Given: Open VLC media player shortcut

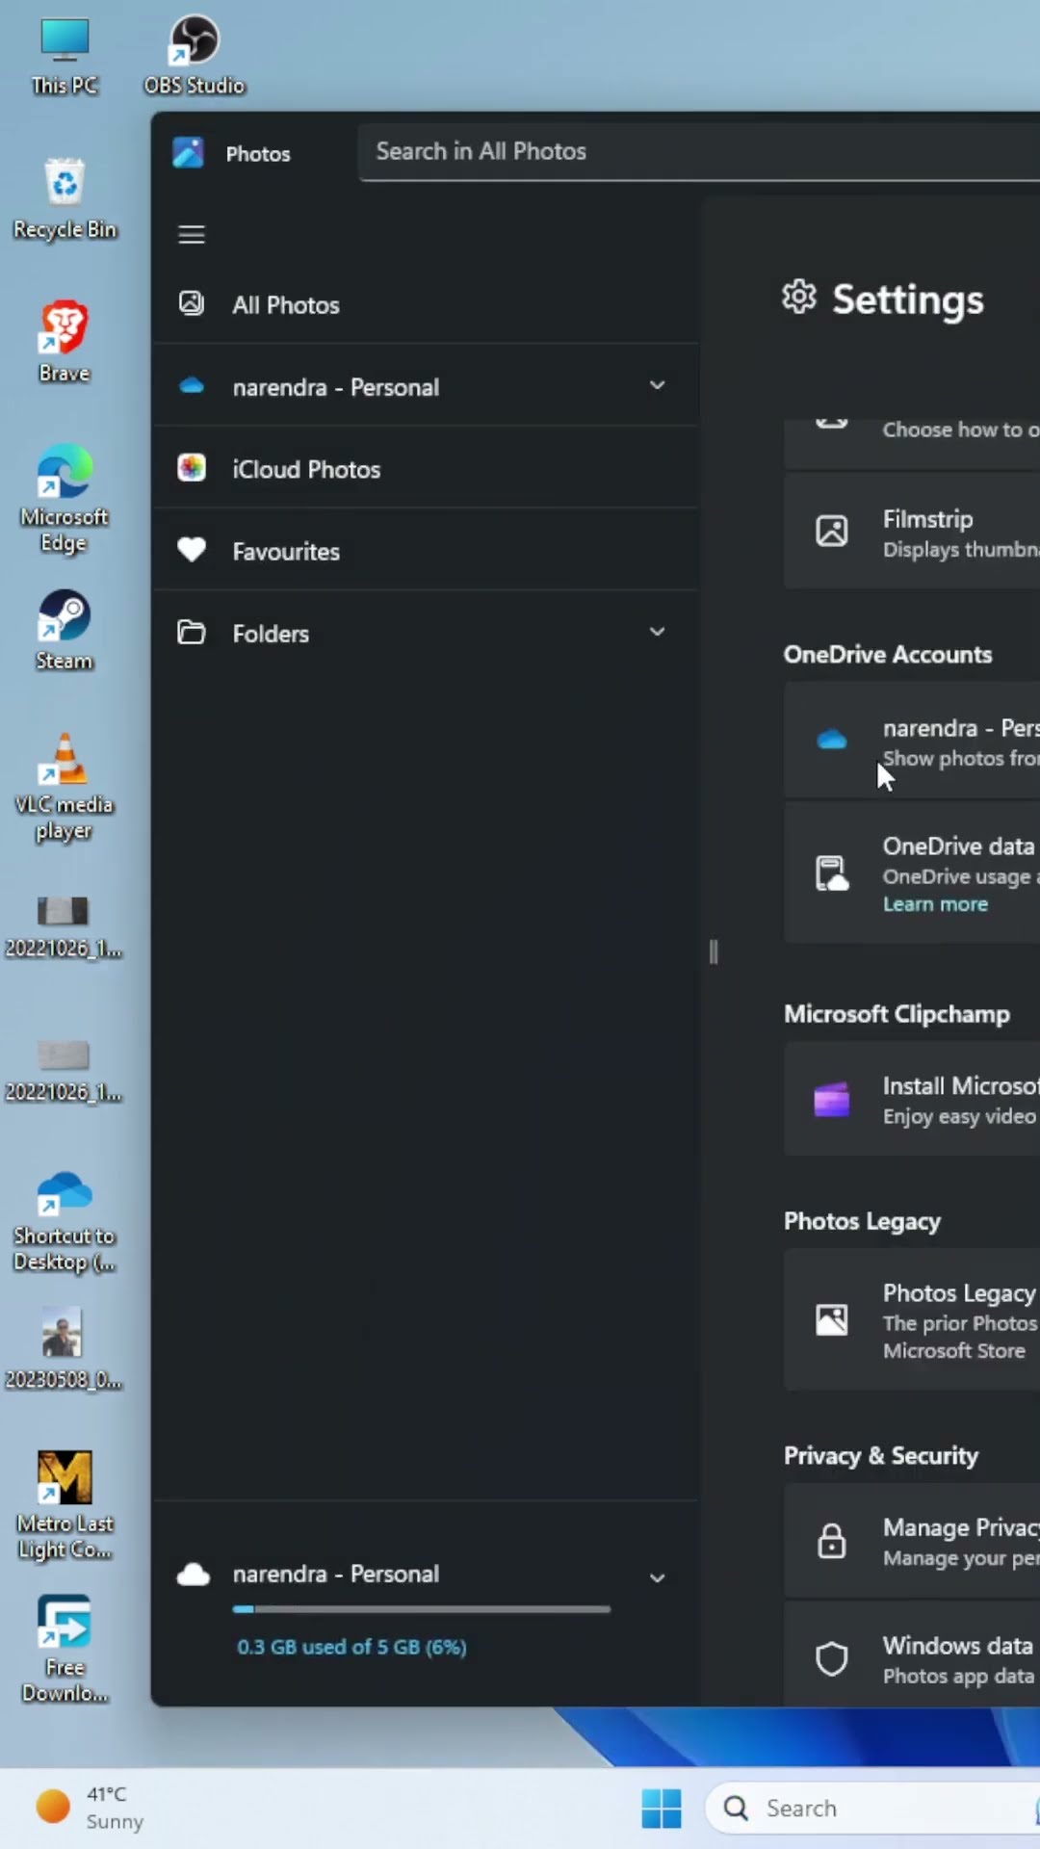Looking at the screenshot, I should coord(65,788).
